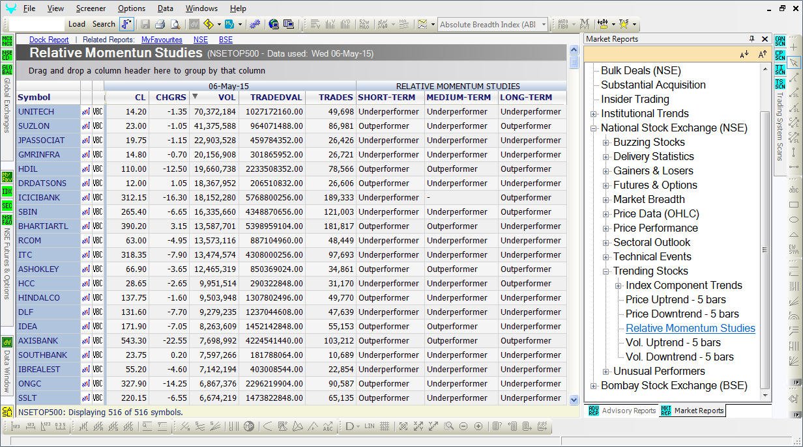Toggle the highlighted step-chart button next to Search
Screen dimensions: 803x447
[126, 24]
